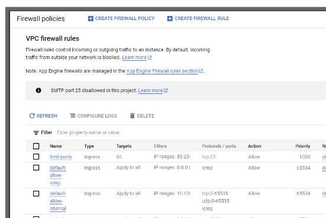Image resolution: width=326 pixels, height=218 pixels.
Task: Click the tcp:0-65535 protocol text
Action: click(x=215, y=194)
